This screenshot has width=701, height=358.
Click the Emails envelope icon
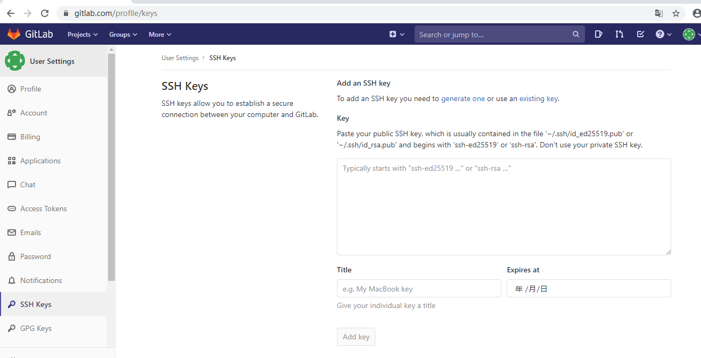pyautogui.click(x=12, y=232)
